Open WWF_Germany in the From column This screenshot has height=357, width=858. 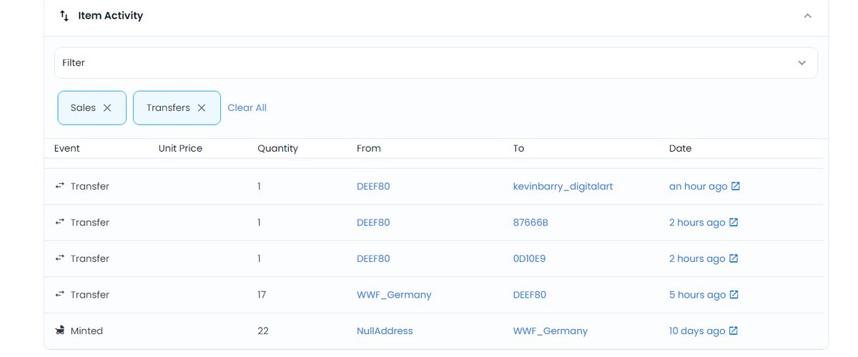tap(394, 295)
